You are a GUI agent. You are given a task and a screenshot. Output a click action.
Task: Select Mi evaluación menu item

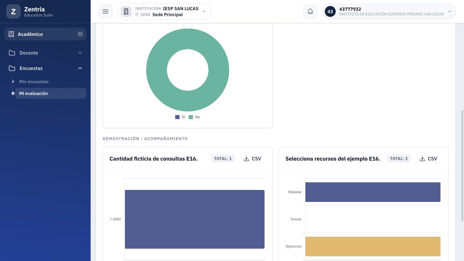50,93
